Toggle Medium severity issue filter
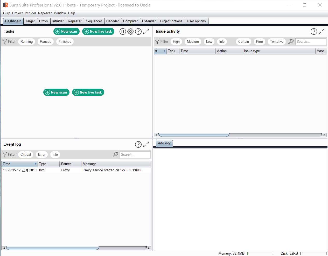 (x=193, y=41)
